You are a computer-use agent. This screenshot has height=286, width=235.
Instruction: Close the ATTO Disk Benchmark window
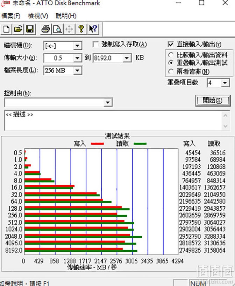(x=225, y=3)
